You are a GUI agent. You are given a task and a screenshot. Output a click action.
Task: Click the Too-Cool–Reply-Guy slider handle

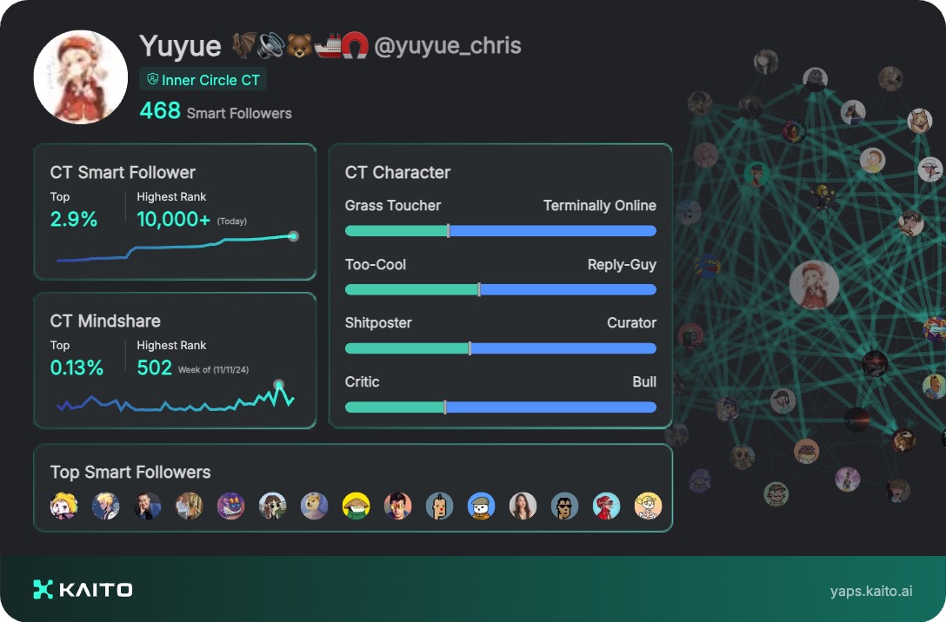click(479, 289)
